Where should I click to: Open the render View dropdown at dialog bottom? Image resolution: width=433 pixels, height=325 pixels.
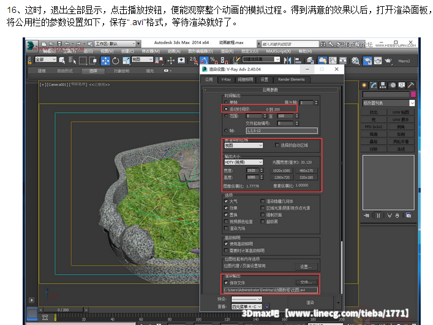246,307
